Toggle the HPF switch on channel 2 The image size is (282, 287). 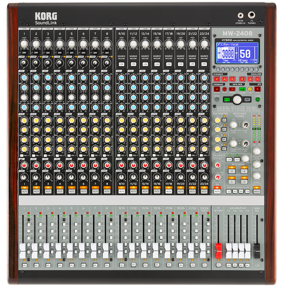point(36,53)
